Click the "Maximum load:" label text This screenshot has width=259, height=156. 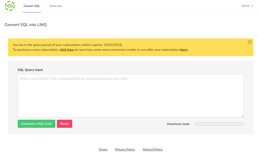178,124
